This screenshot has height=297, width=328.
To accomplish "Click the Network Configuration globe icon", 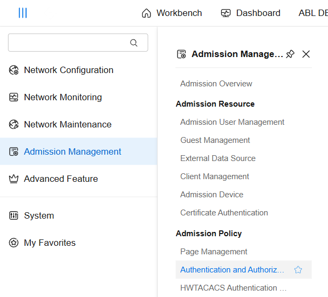I will pyautogui.click(x=14, y=70).
